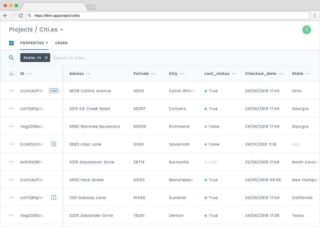Image resolution: width=320 pixels, height=227 pixels.
Task: Click the City column header
Action: (x=173, y=74)
